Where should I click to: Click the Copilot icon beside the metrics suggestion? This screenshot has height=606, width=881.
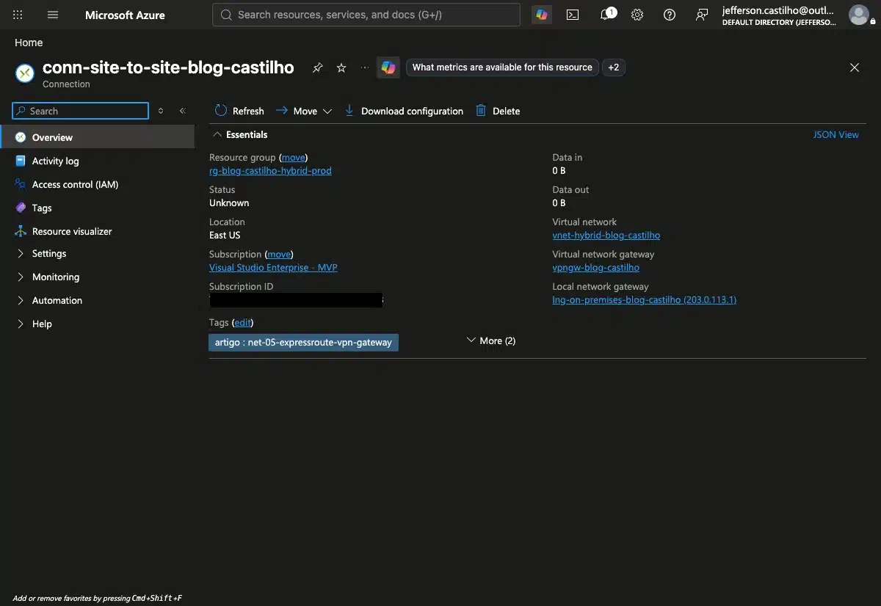point(388,67)
